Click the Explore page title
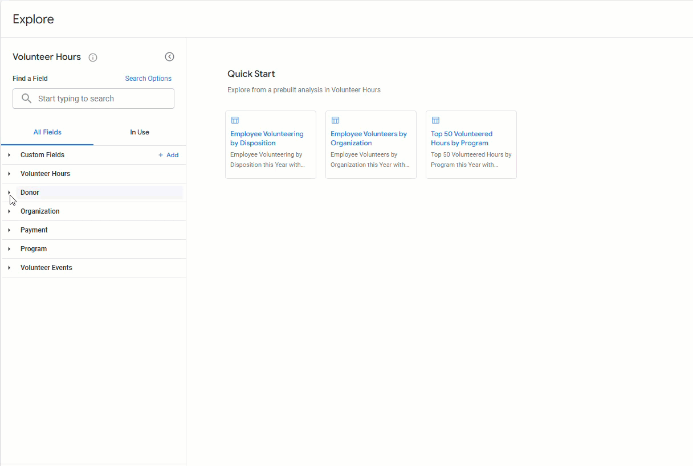 click(x=34, y=19)
